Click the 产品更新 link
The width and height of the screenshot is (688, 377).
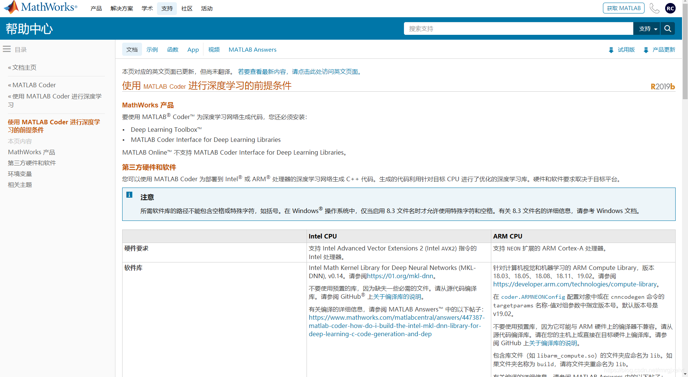point(664,50)
